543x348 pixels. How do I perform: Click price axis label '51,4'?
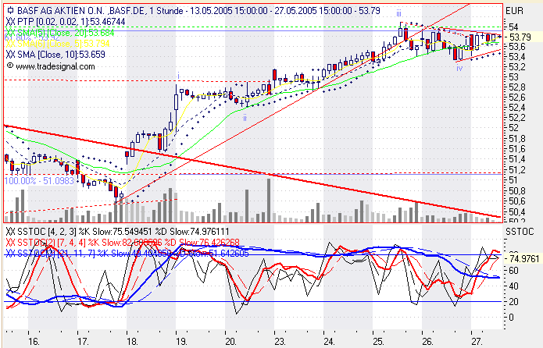click(517, 159)
